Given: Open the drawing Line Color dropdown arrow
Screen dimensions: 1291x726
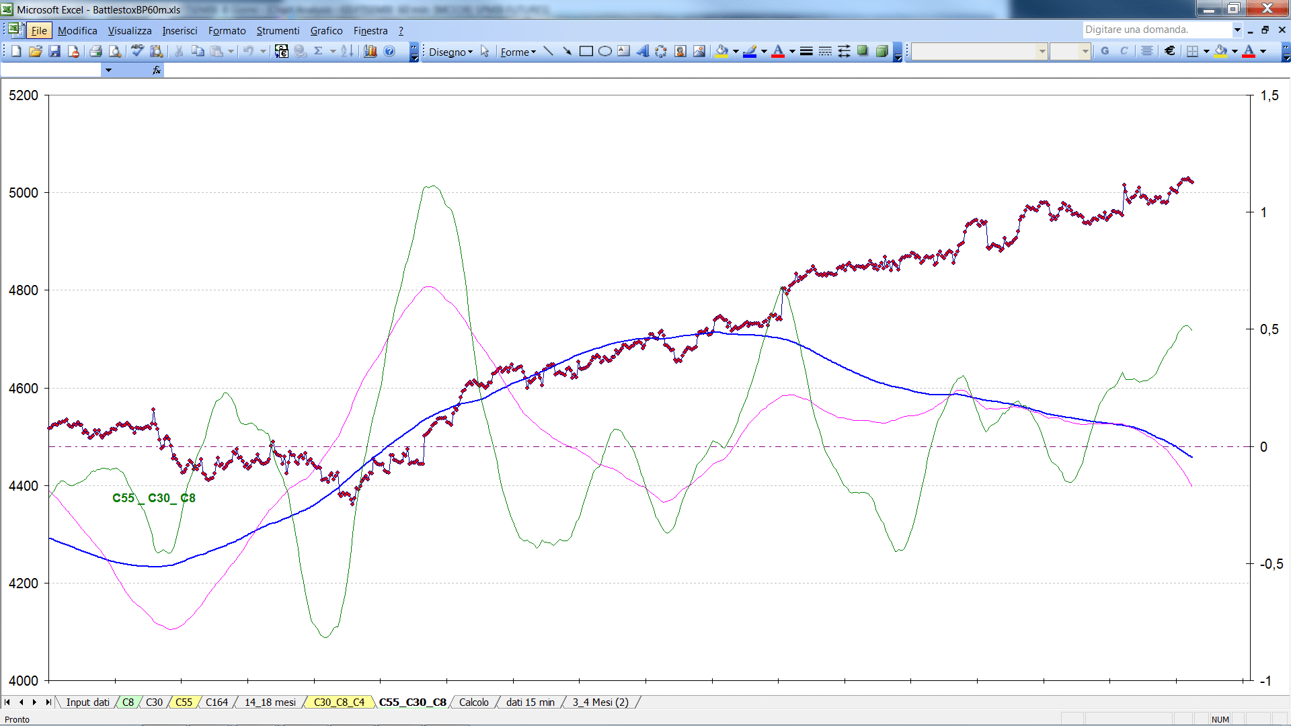Looking at the screenshot, I should 764,51.
